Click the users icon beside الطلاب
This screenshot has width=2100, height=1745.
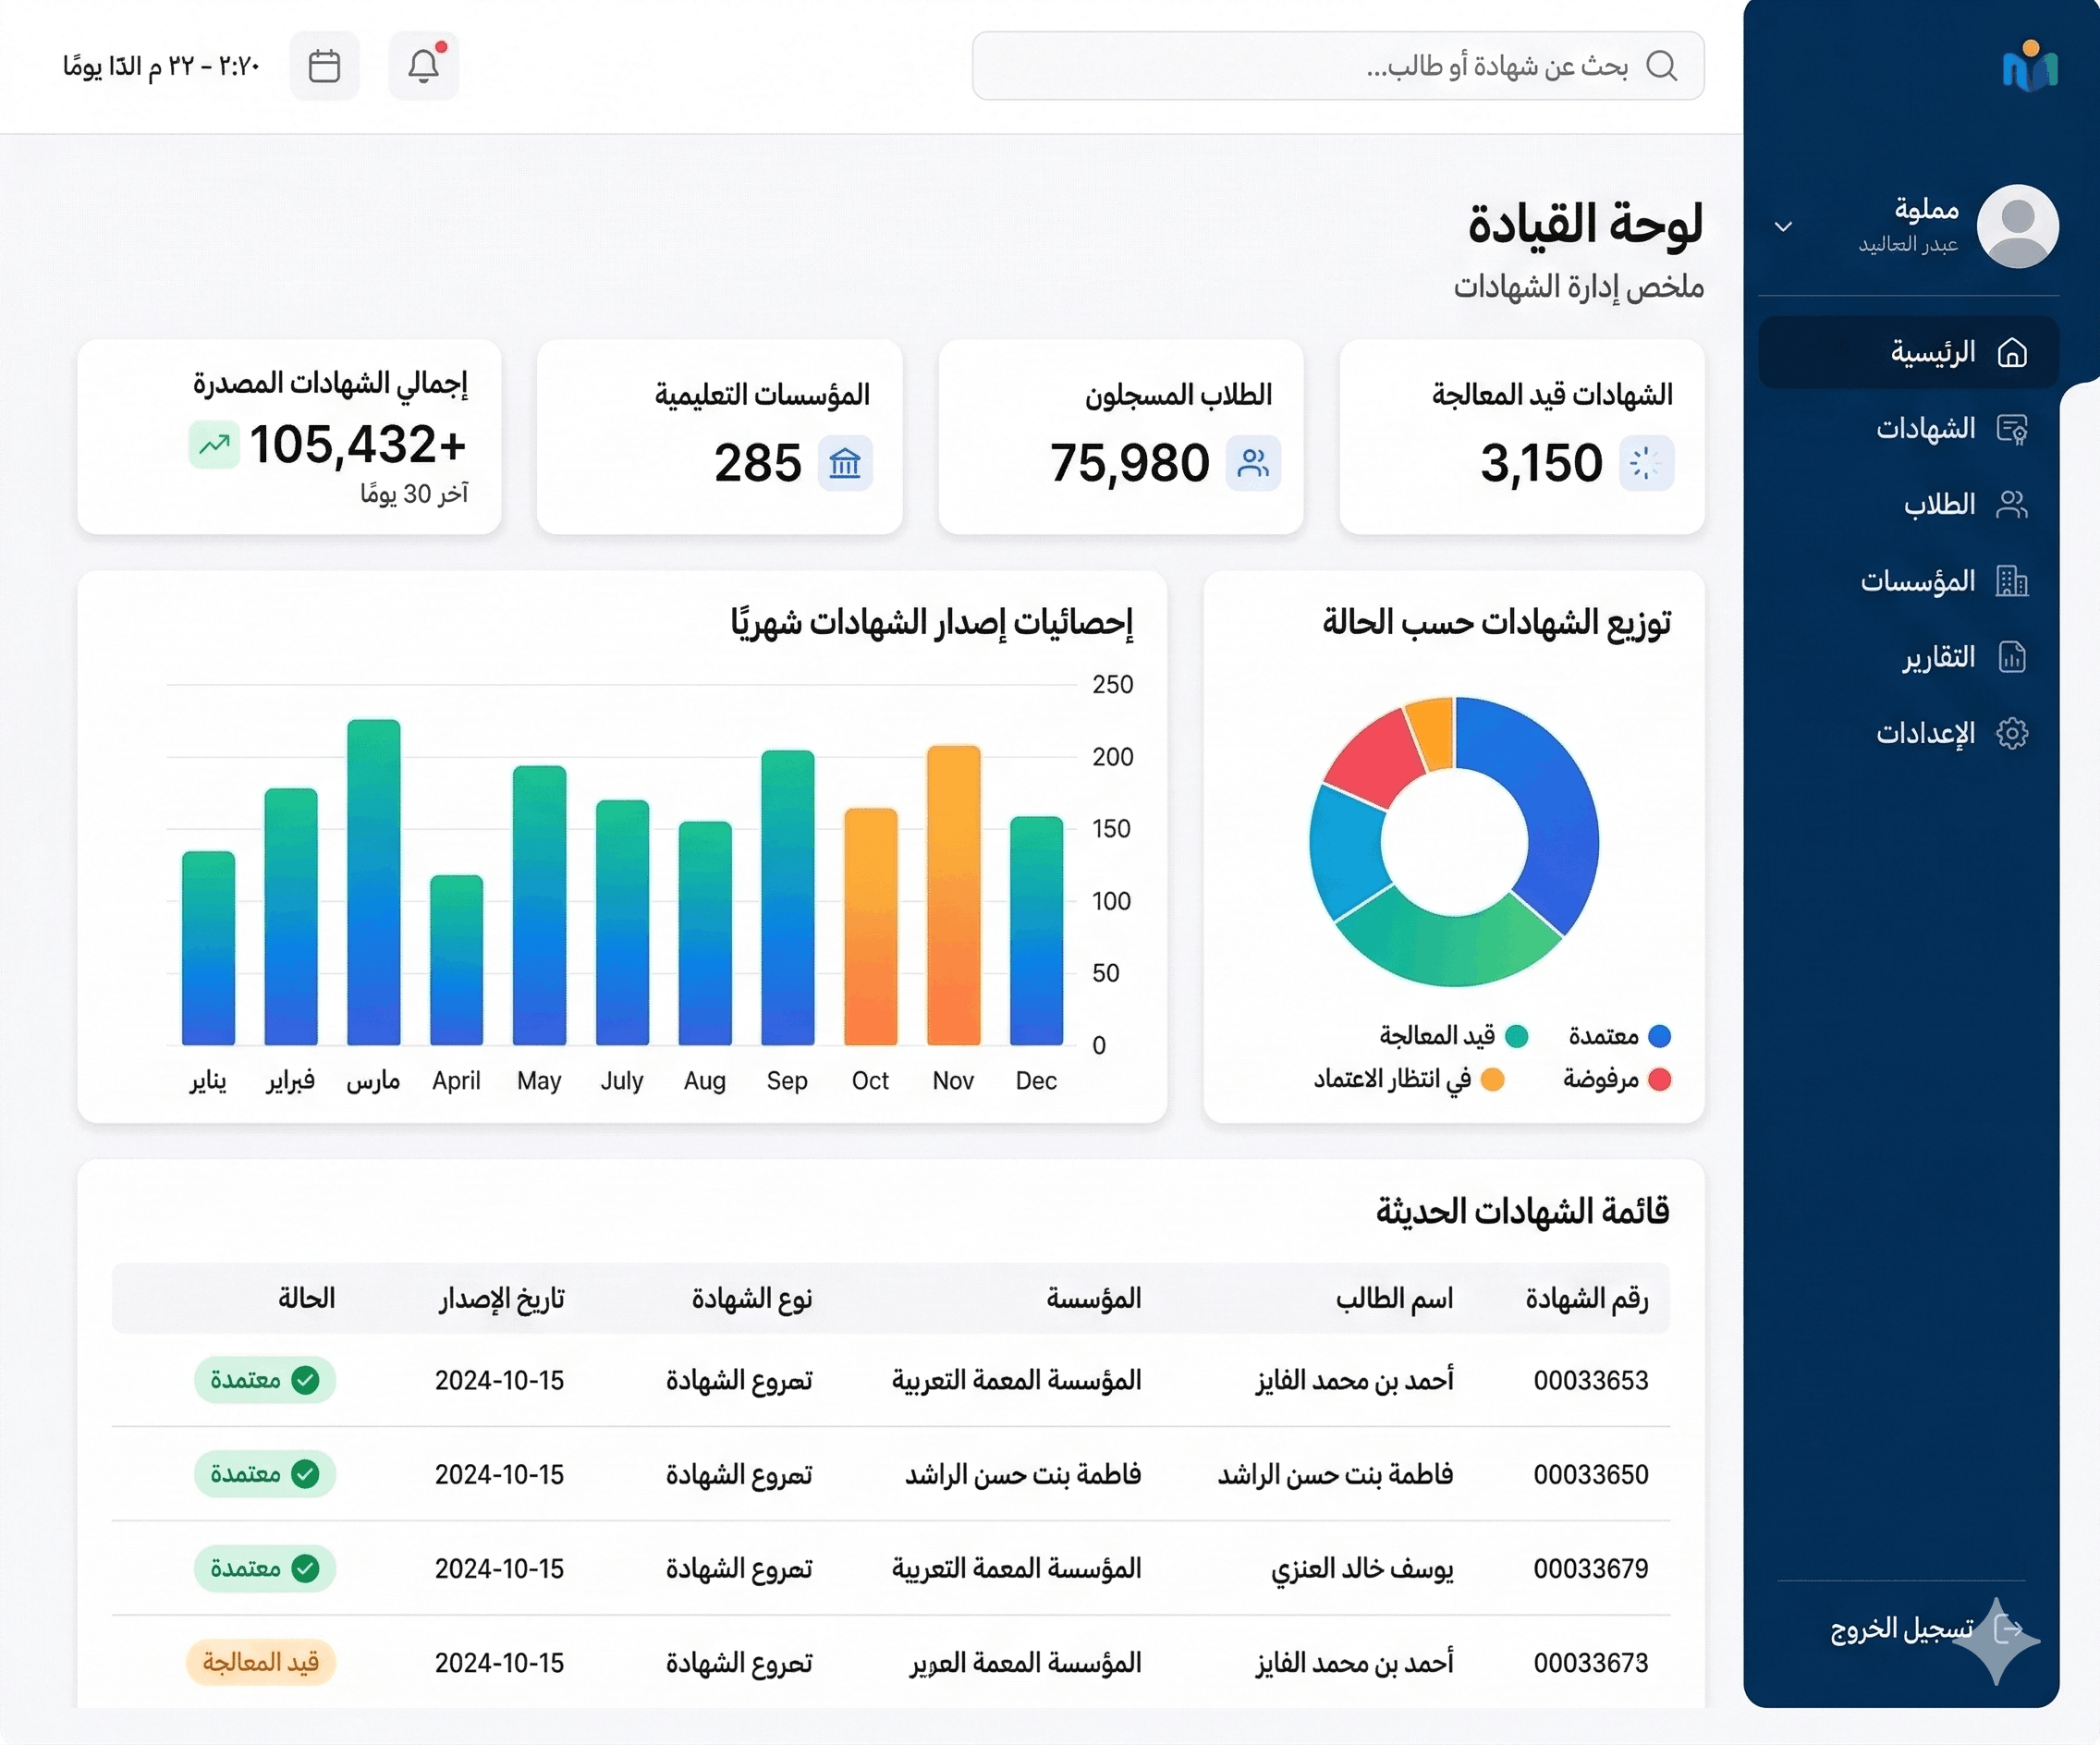coord(2011,505)
